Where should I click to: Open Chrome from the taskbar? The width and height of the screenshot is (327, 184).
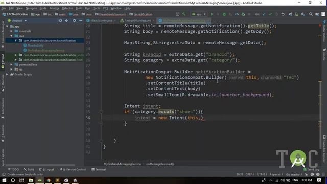point(49,180)
